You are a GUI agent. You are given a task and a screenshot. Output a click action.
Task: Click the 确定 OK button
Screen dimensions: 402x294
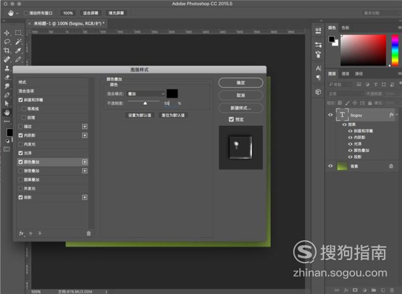(241, 83)
